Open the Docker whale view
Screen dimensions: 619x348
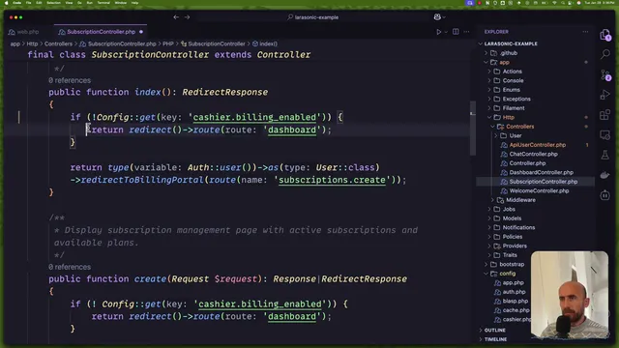604,175
